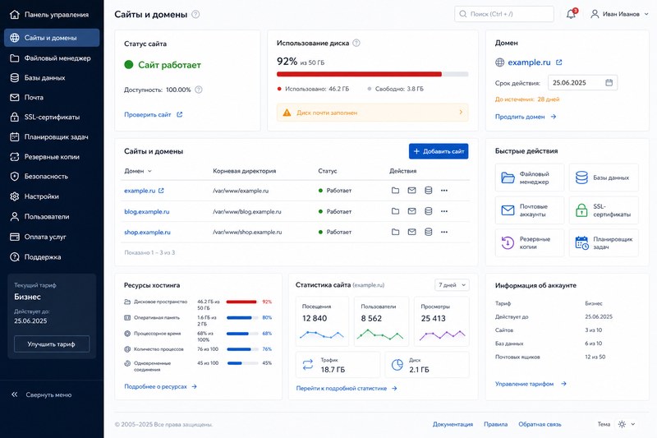Open Планировщик задач quick action tile
657x438 pixels.
[604, 242]
